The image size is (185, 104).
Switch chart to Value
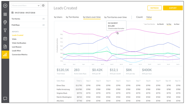coord(149,17)
